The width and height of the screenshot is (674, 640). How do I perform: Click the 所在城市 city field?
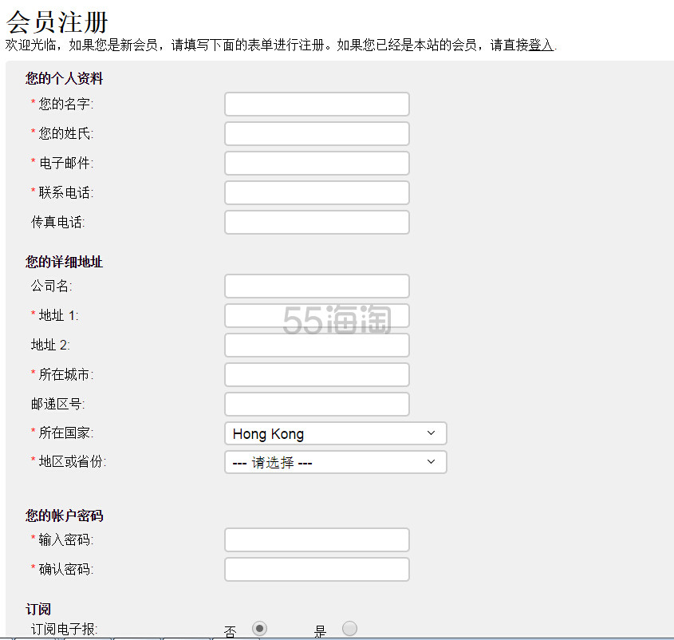pos(317,374)
